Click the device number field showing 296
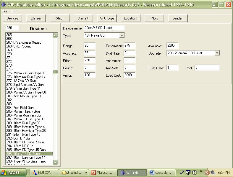The image size is (233, 177). coord(12,28)
